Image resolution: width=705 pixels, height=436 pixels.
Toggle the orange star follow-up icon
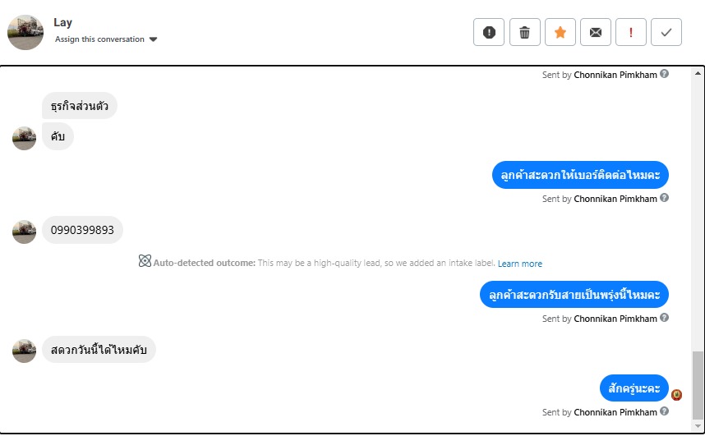click(560, 33)
